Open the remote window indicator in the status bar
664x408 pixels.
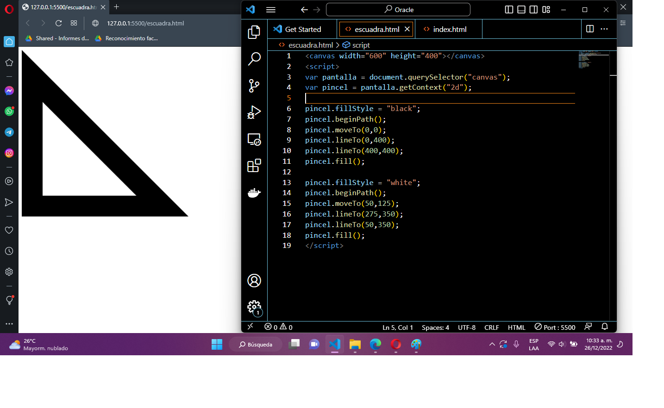point(251,327)
